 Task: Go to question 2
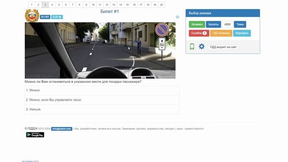tap(38, 5)
